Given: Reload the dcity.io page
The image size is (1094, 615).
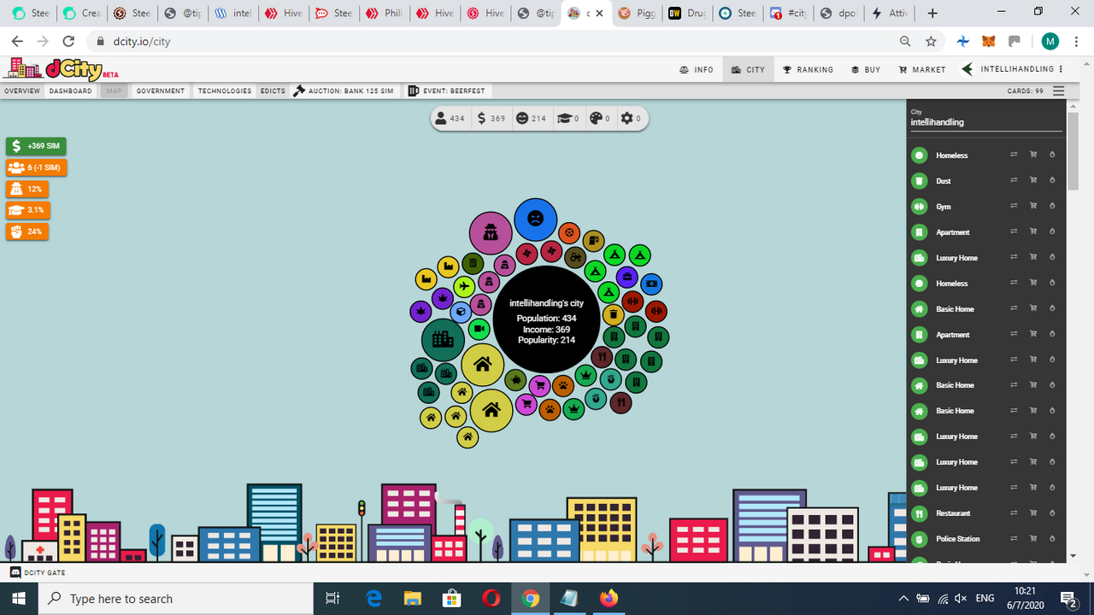Looking at the screenshot, I should 68,41.
